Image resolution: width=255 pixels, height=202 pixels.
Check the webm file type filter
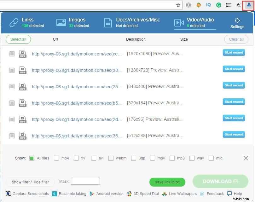pyautogui.click(x=111, y=158)
